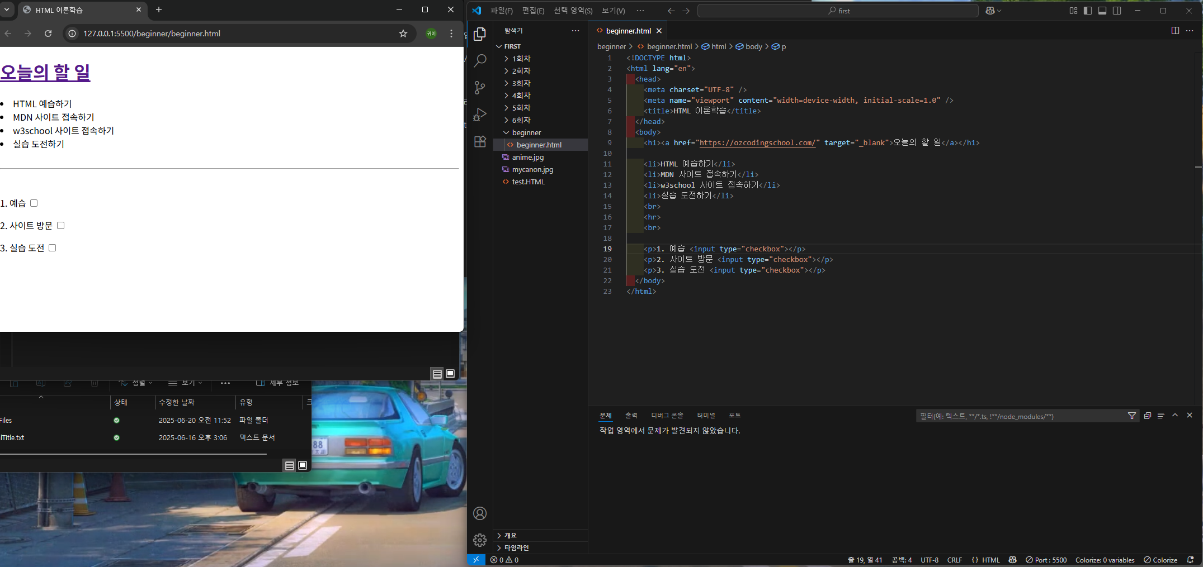Open the Run and Debug icon
This screenshot has width=1203, height=567.
click(480, 115)
